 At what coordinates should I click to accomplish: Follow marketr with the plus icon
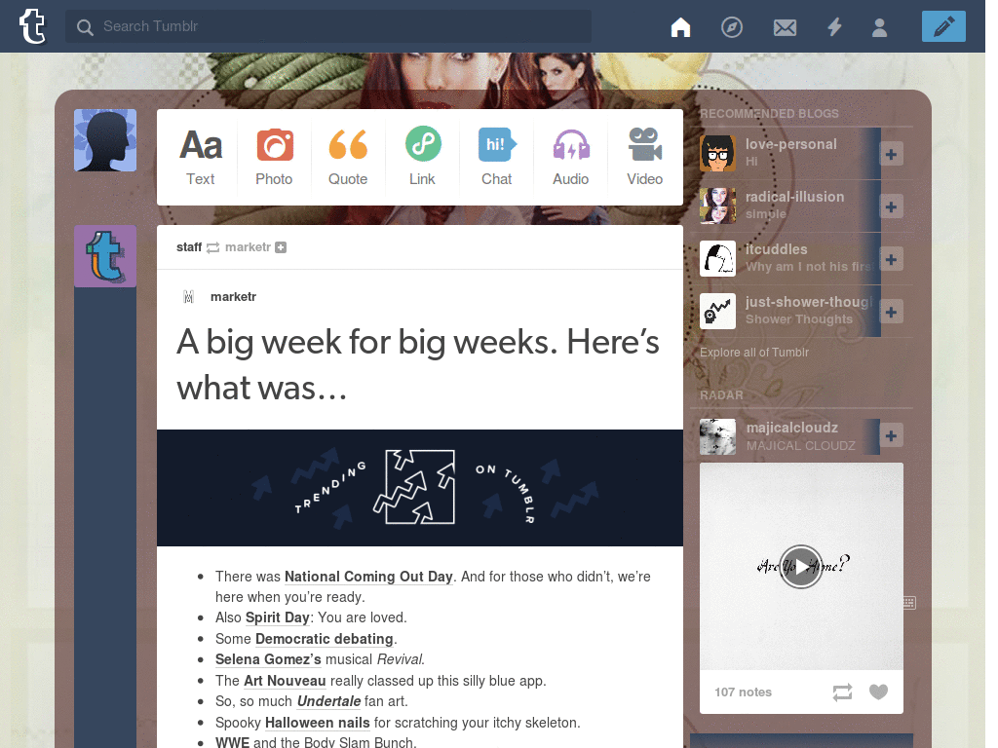(x=281, y=247)
